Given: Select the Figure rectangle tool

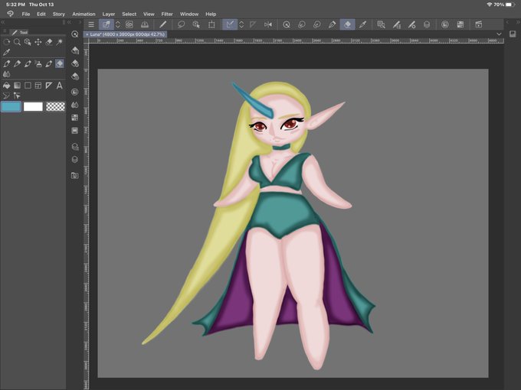Looking at the screenshot, I should tap(28, 86).
